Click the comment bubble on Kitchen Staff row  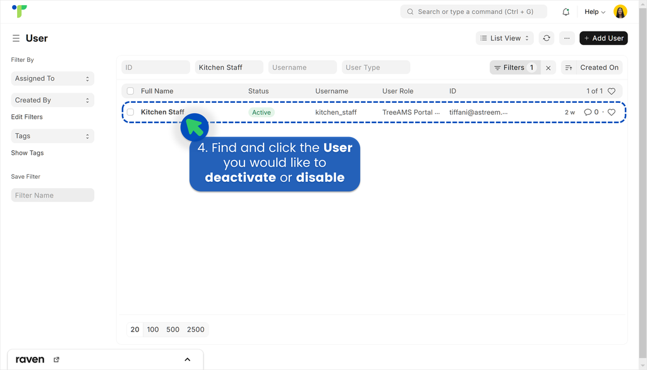(x=588, y=112)
